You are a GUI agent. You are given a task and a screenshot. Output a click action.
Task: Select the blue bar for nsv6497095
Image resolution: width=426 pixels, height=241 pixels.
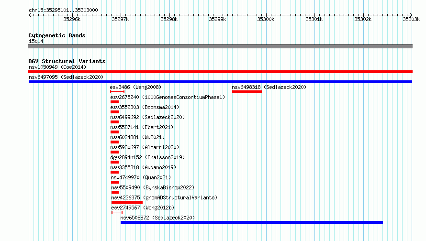(x=220, y=82)
